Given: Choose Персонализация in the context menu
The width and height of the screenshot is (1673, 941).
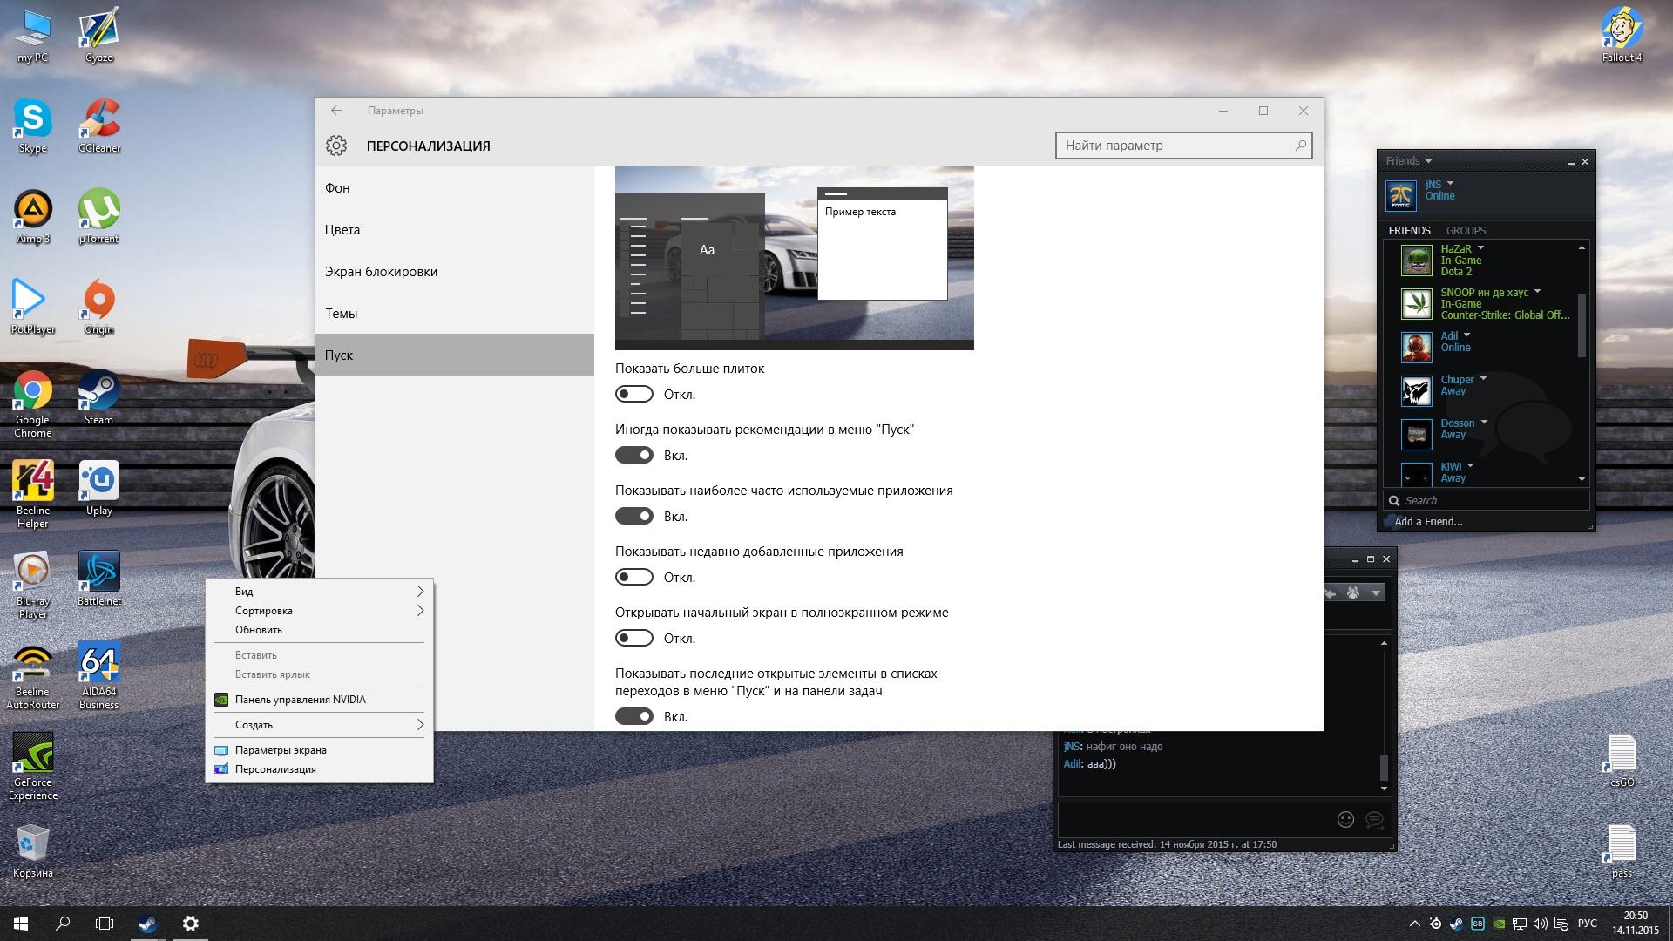Looking at the screenshot, I should [x=275, y=769].
